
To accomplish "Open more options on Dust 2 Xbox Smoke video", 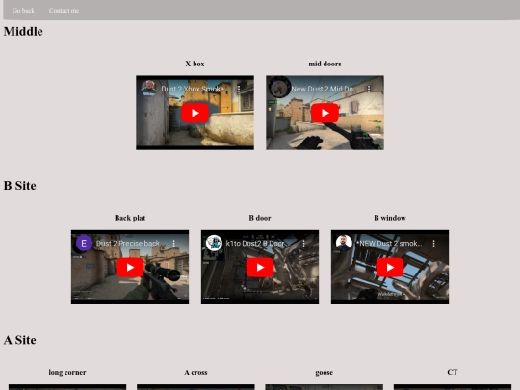I will point(239,89).
